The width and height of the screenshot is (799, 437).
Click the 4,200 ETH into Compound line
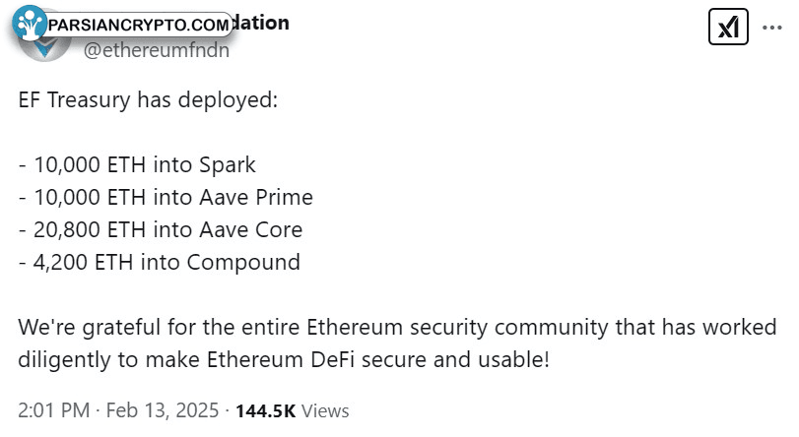(x=159, y=263)
